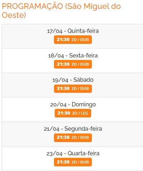Click the 2D / DUB tag on Quinta-feira session

[x=80, y=40]
